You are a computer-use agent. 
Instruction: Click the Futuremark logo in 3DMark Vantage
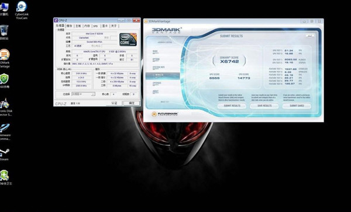165,114
